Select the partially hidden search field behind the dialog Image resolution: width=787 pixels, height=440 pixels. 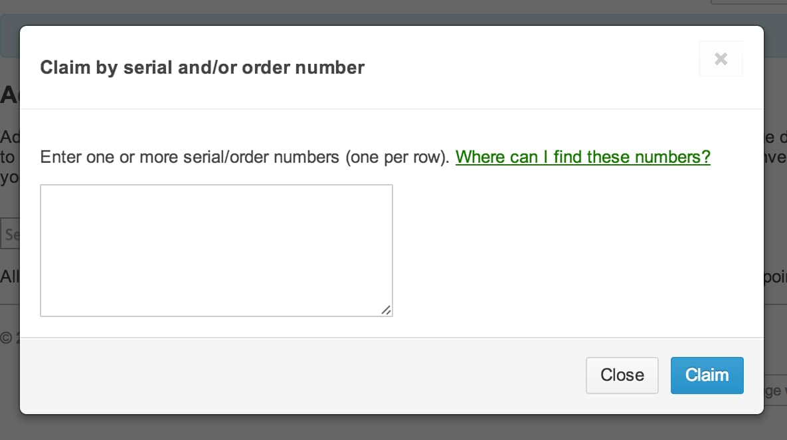(x=10, y=233)
